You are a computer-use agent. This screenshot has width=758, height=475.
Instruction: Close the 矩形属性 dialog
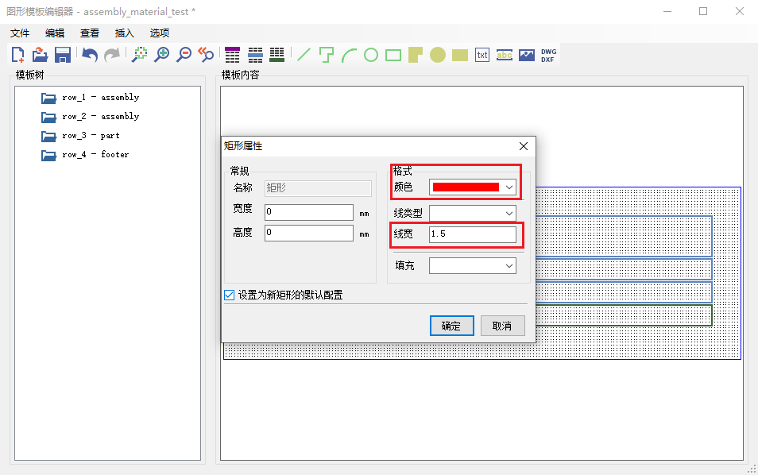[x=523, y=146]
